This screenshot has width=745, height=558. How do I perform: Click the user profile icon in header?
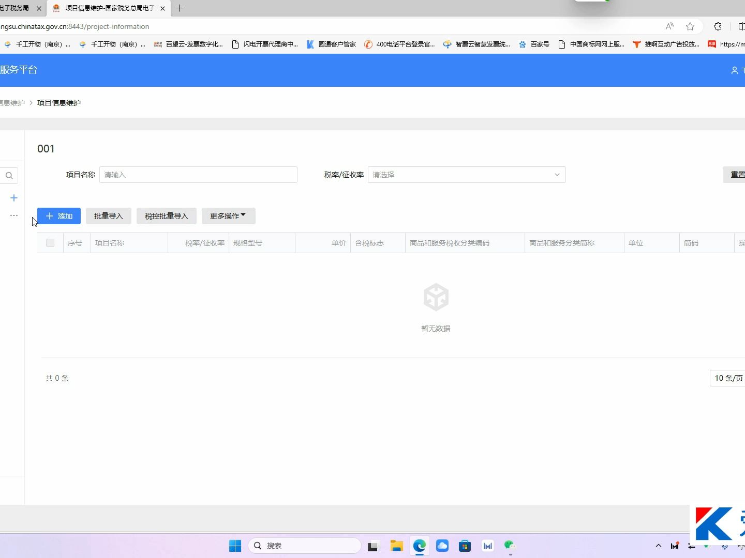[x=734, y=70]
